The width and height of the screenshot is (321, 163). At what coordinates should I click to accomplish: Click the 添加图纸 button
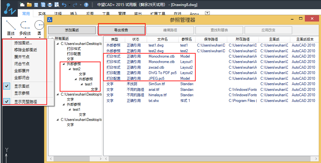coord(72,30)
